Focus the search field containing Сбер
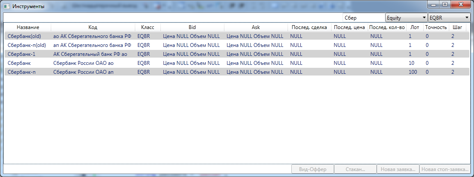The width and height of the screenshot is (474, 177). click(363, 18)
